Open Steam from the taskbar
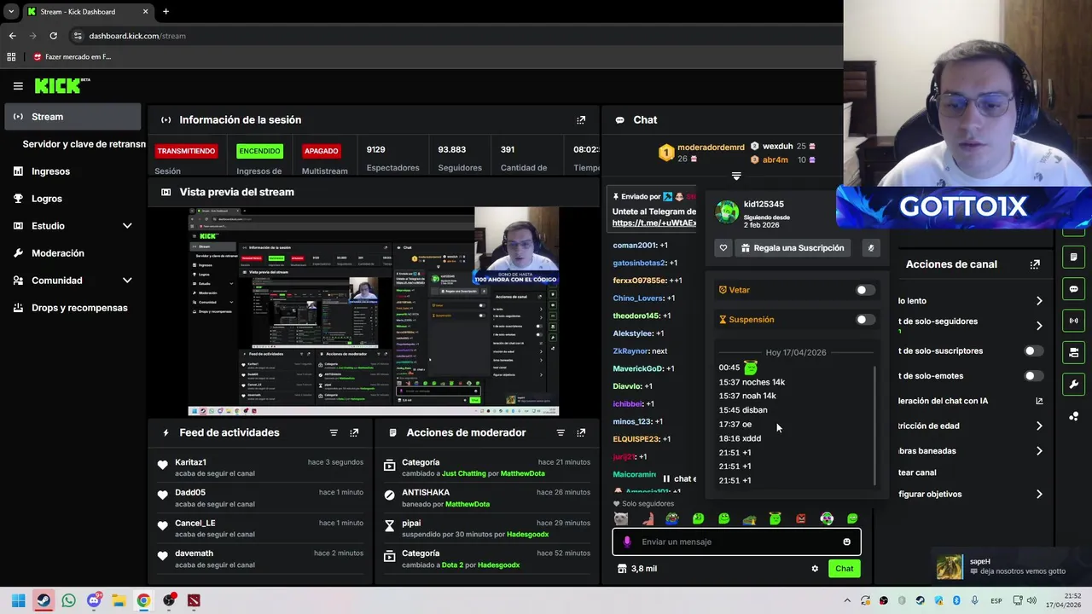1092x614 pixels. (x=44, y=600)
